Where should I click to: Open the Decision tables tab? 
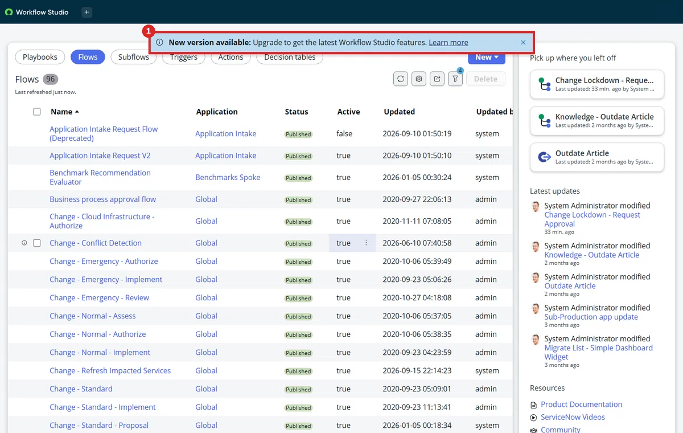(x=290, y=57)
